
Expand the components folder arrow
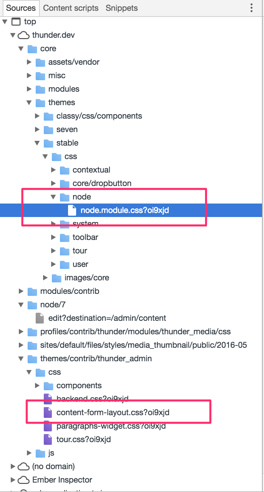37,386
